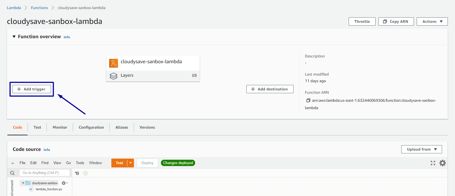Open the Go menu in editor
The width and height of the screenshot is (455, 196).
68,163
